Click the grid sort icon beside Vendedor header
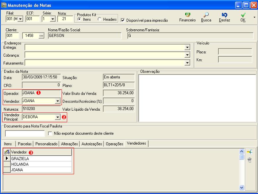 point(6,152)
